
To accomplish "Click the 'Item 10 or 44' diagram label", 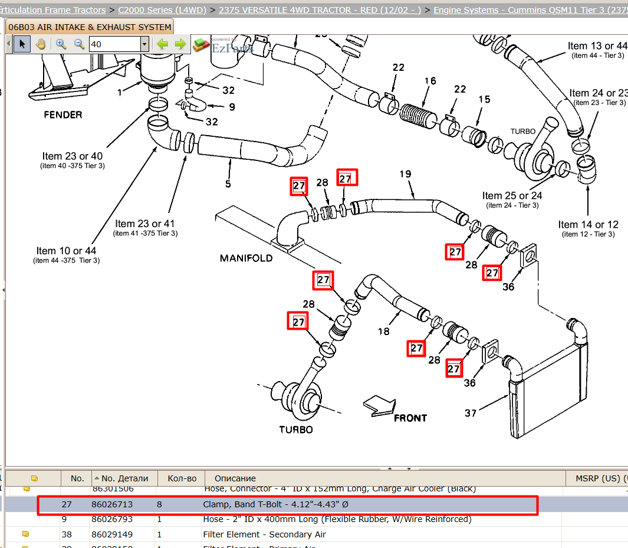I will (66, 251).
